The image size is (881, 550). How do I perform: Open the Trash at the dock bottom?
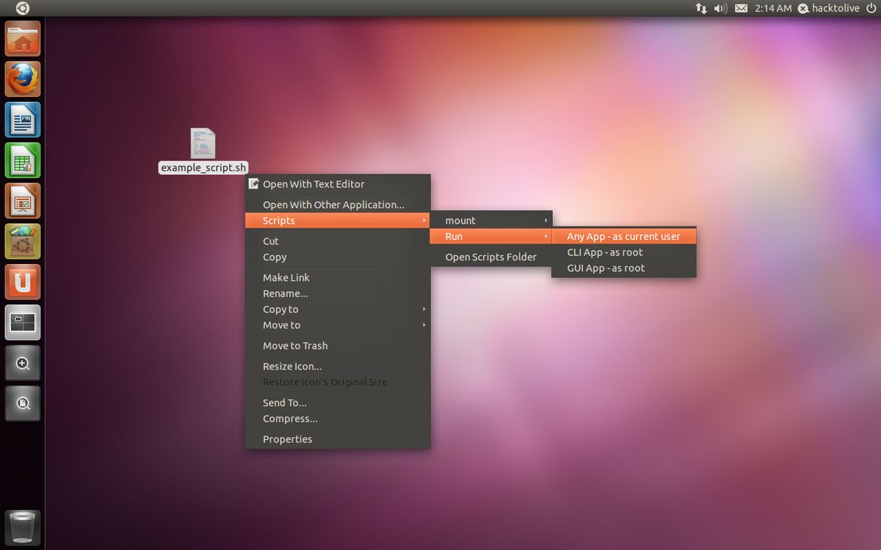[22, 527]
